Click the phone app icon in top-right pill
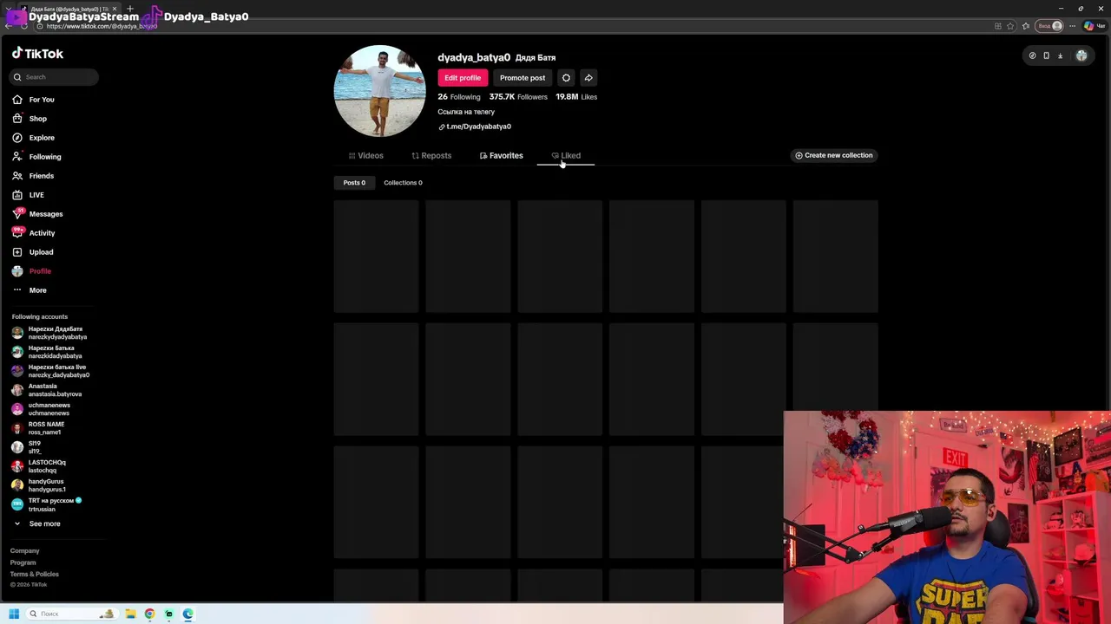 point(1046,55)
